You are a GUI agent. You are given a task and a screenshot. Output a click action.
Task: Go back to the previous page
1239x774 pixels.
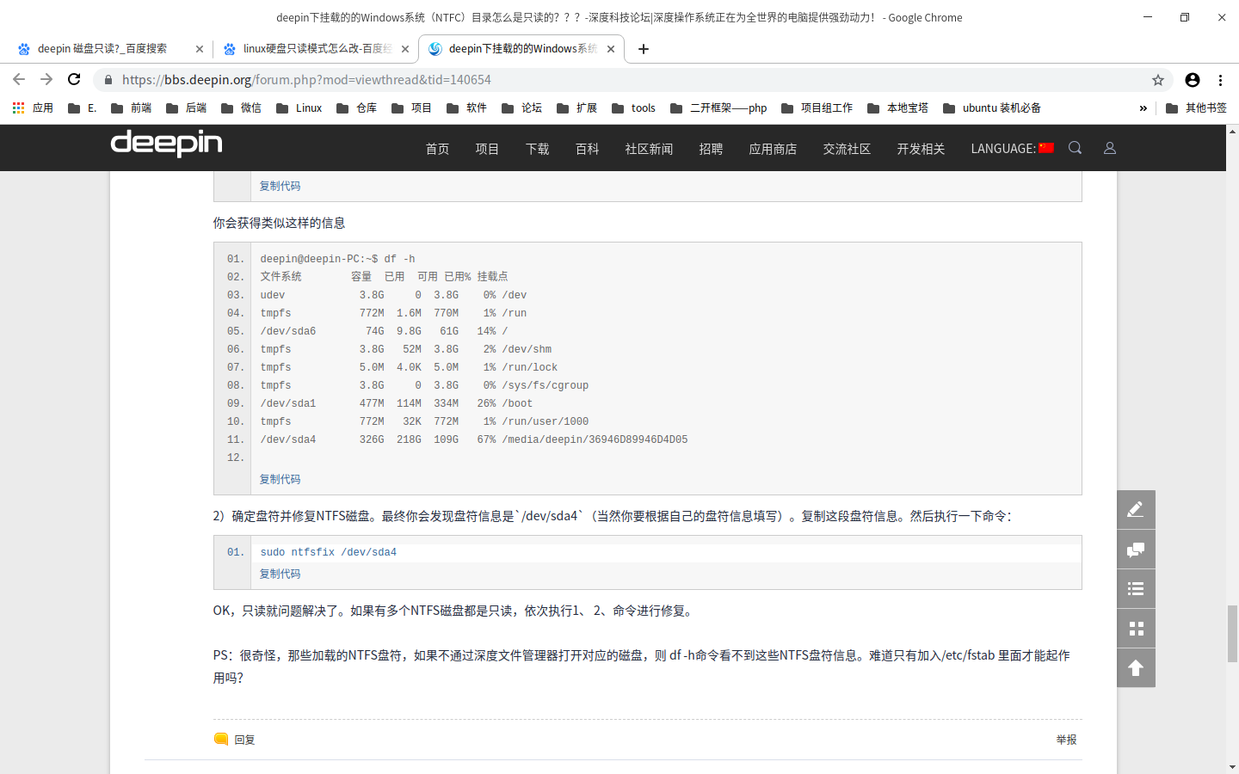(19, 79)
